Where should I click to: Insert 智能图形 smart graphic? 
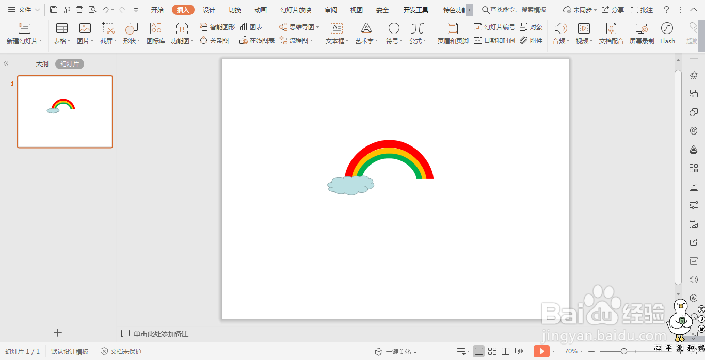coord(217,27)
